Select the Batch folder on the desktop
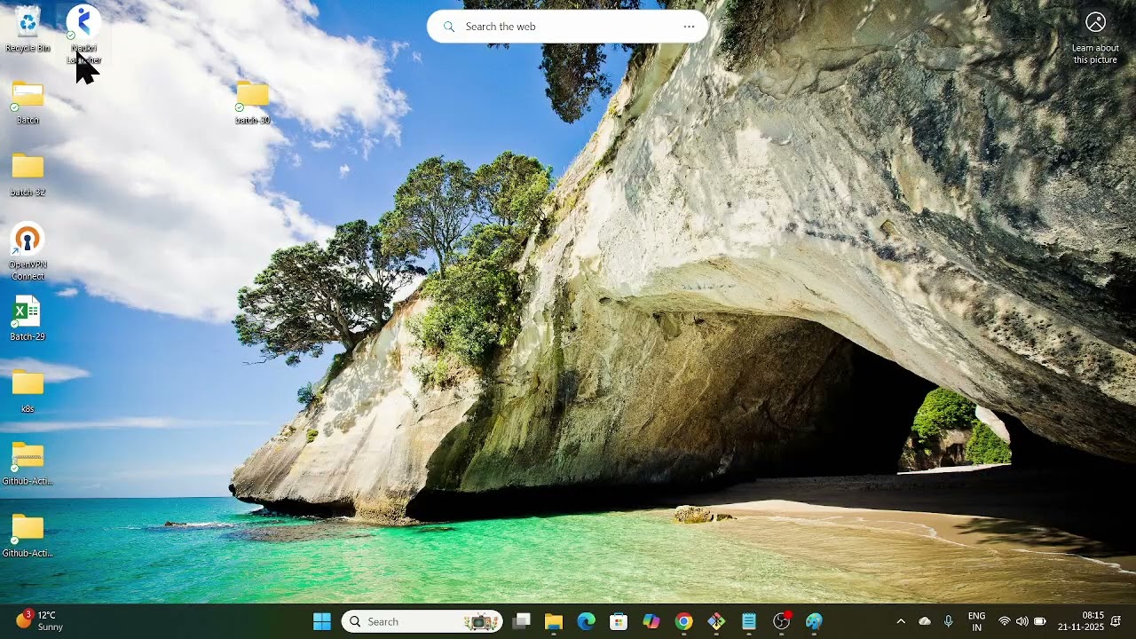Viewport: 1136px width, 639px height. [28, 102]
